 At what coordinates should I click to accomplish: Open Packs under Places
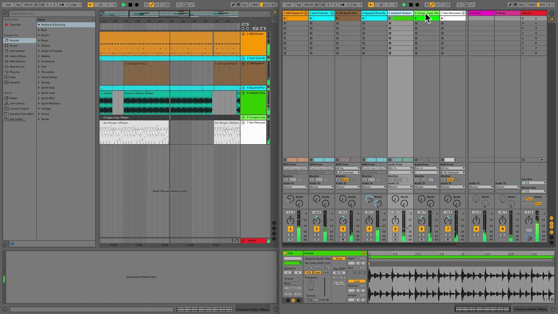[13, 98]
